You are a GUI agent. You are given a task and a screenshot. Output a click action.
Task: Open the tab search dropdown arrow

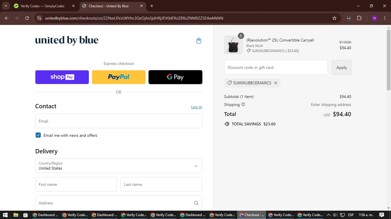coord(6,6)
